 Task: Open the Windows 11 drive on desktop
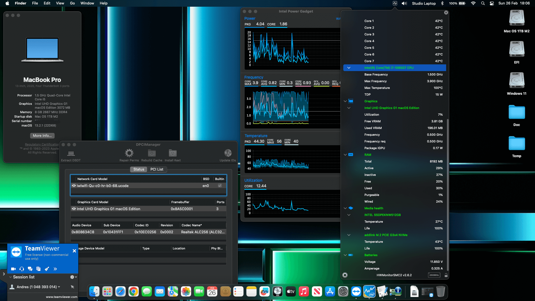tap(517, 84)
